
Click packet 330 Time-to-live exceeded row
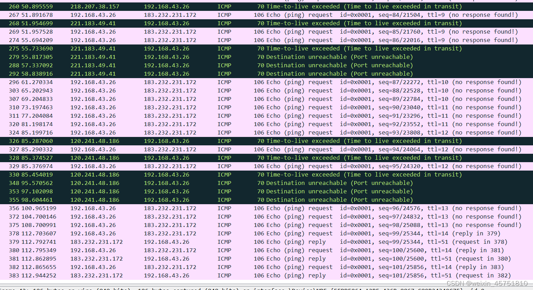266,175
